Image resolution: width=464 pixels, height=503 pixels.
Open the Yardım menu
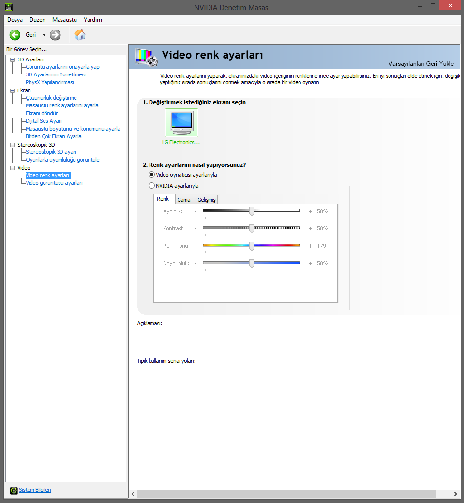point(93,20)
